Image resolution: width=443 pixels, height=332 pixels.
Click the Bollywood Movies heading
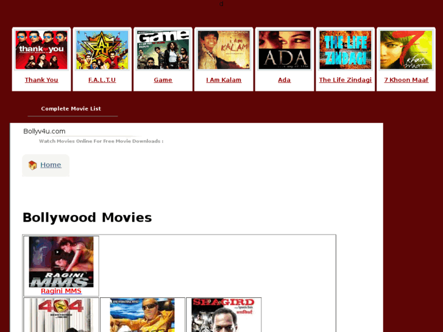[x=87, y=217]
